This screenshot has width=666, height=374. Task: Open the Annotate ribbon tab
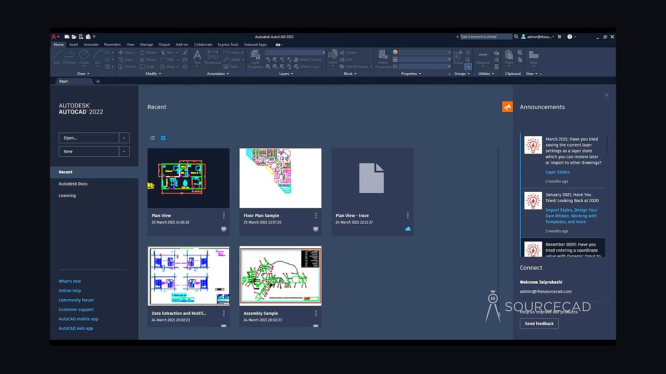pyautogui.click(x=91, y=44)
